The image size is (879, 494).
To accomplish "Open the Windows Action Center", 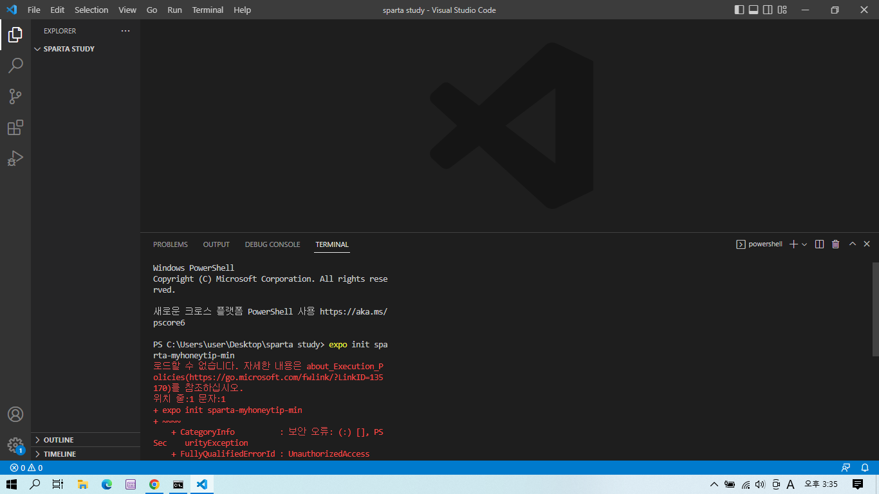I will point(858,484).
